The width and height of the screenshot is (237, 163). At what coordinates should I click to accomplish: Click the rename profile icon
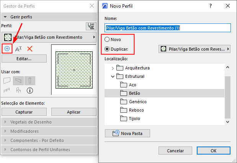click(18, 49)
